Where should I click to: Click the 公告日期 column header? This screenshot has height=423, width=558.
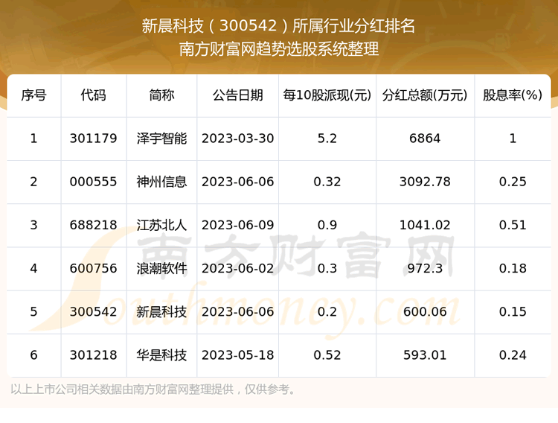click(238, 95)
